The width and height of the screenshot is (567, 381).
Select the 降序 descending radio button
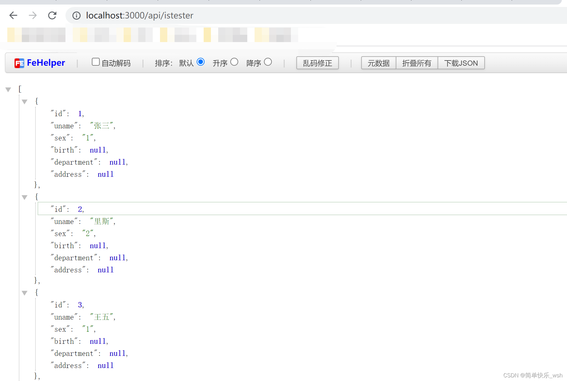click(x=268, y=62)
